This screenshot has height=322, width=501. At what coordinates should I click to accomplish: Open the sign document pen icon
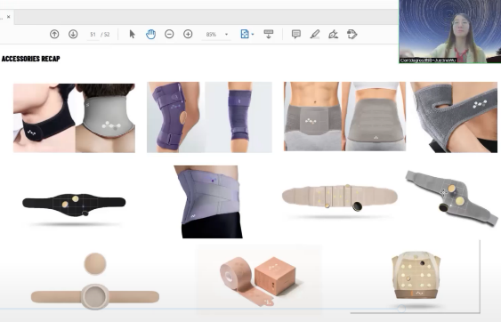tap(333, 34)
